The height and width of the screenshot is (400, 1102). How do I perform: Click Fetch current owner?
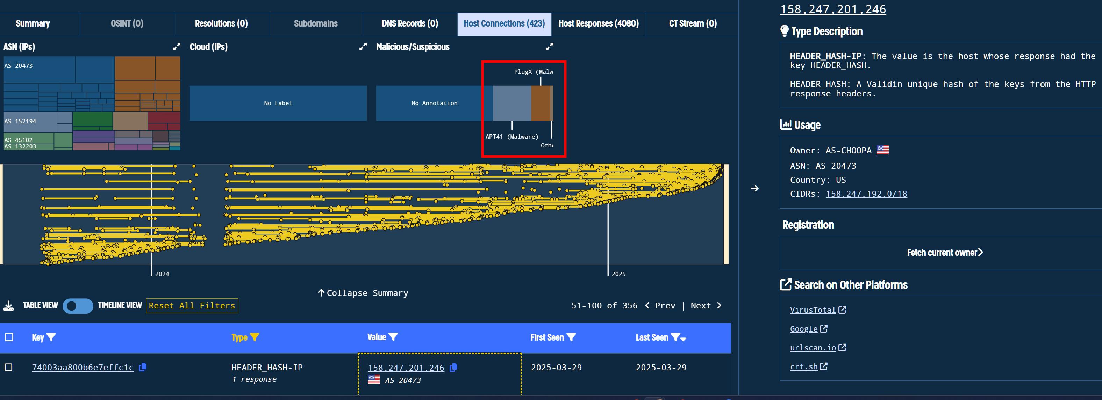pyautogui.click(x=945, y=253)
